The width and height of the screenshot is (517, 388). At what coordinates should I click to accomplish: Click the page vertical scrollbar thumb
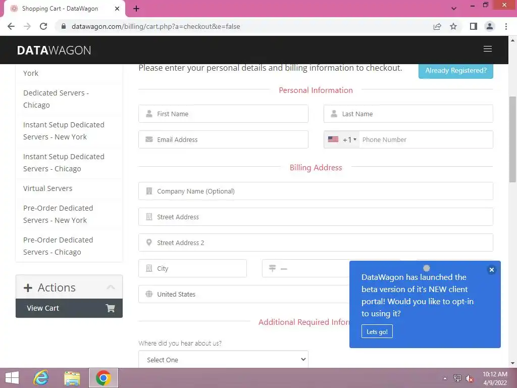pos(512,139)
